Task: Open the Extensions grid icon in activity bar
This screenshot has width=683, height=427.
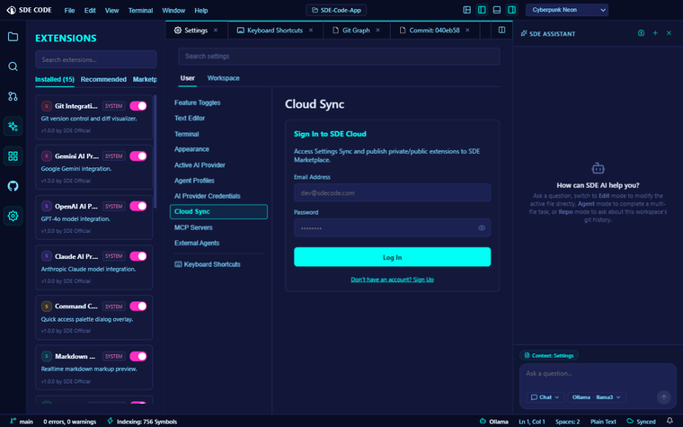Action: 13,156
